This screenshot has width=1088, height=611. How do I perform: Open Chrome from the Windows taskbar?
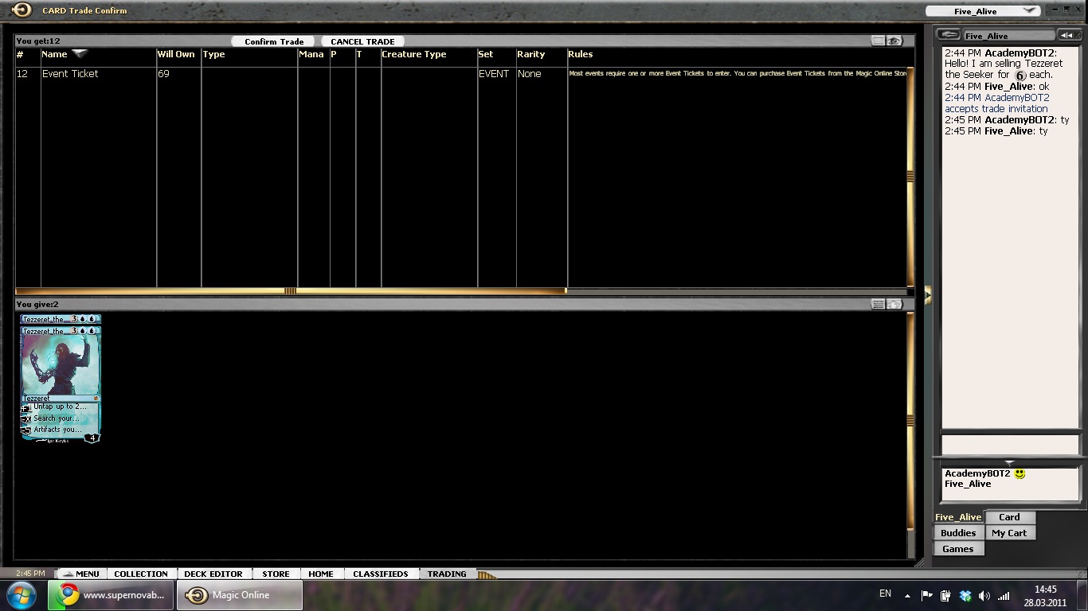pos(111,595)
